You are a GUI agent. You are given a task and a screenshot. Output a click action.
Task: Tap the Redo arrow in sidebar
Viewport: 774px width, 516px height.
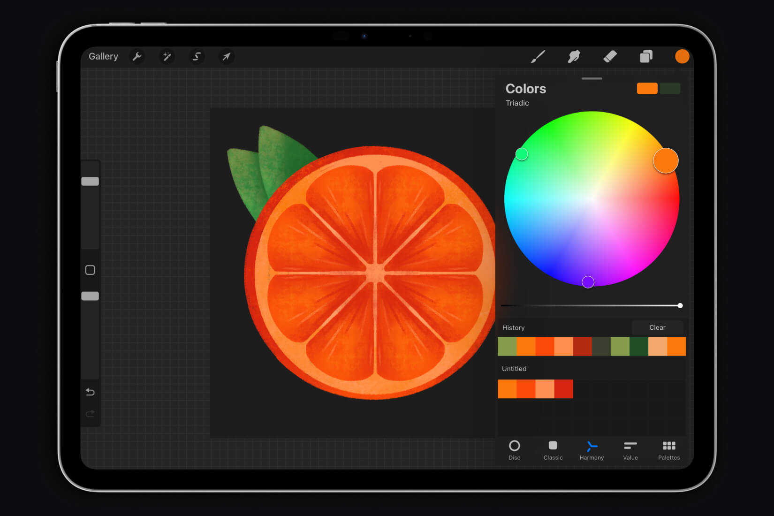point(90,413)
